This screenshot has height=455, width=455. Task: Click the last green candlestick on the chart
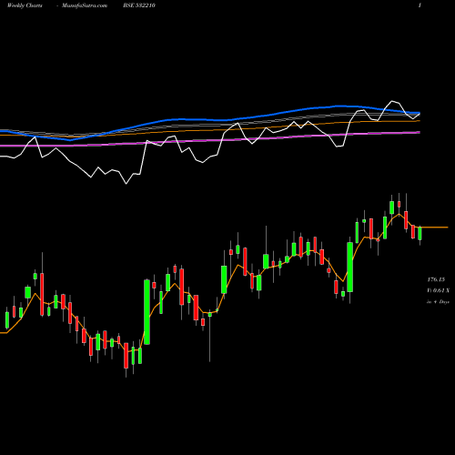[x=420, y=234]
